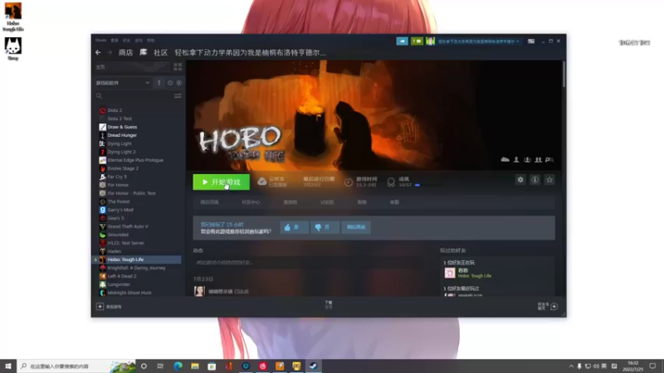Click the Garry's Mod game icon
The width and height of the screenshot is (664, 373).
[102, 210]
